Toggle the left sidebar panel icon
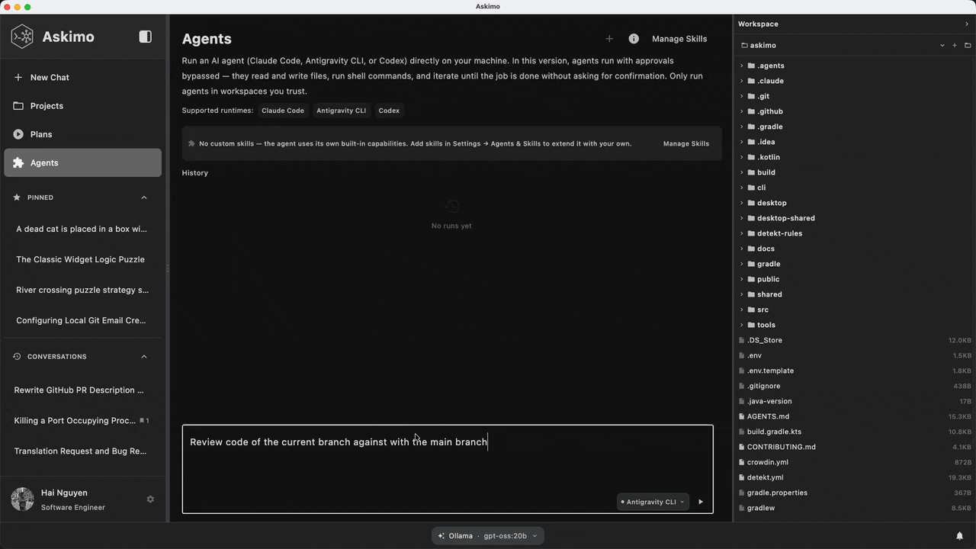 pos(146,37)
